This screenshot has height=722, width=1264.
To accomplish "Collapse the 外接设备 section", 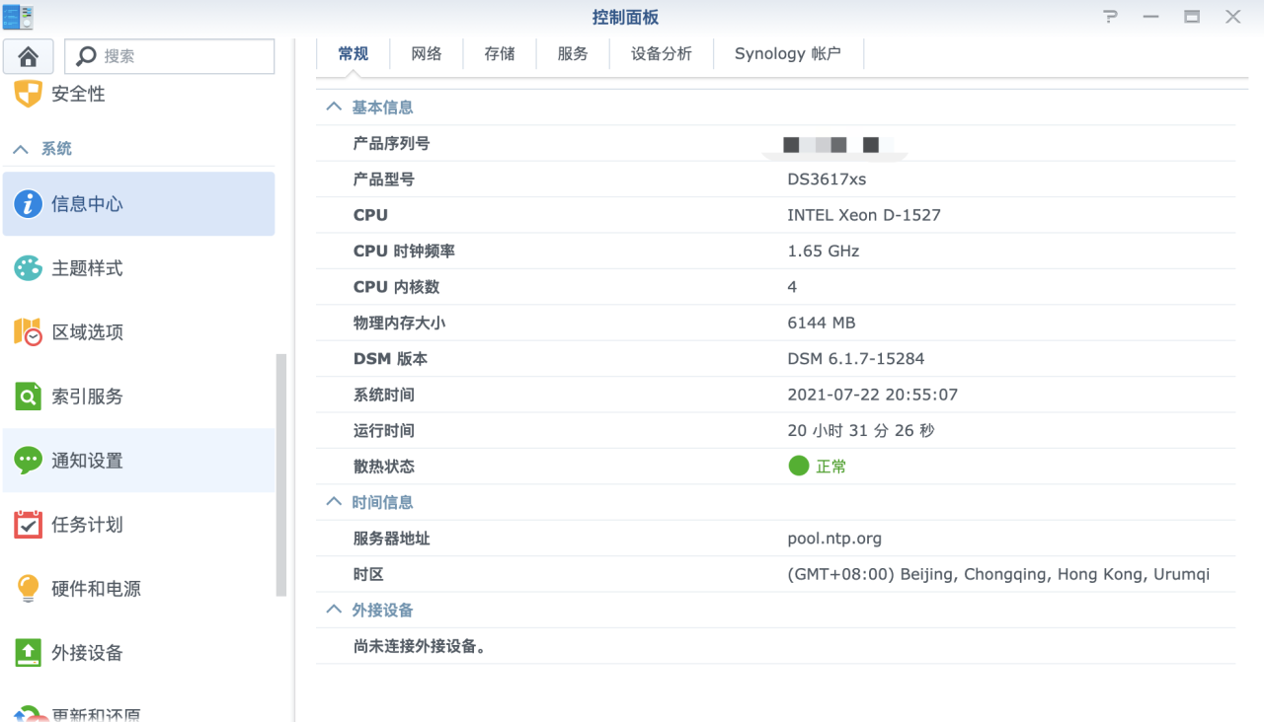I will pyautogui.click(x=333, y=609).
